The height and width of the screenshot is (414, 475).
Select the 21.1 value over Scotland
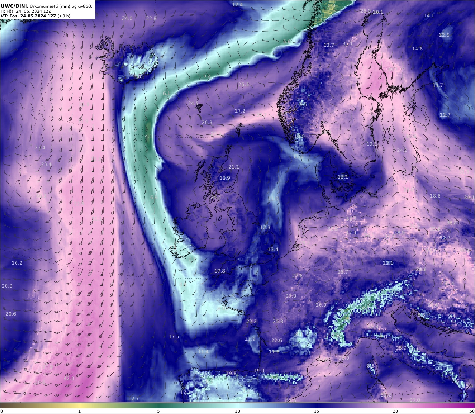point(234,167)
